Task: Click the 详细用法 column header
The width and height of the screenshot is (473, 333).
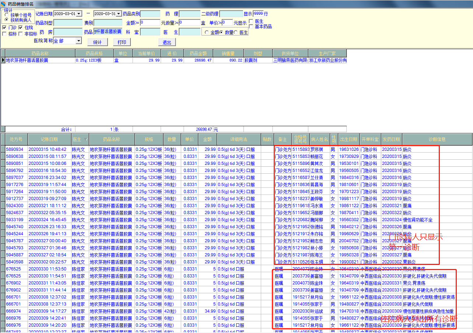Action: [x=239, y=139]
